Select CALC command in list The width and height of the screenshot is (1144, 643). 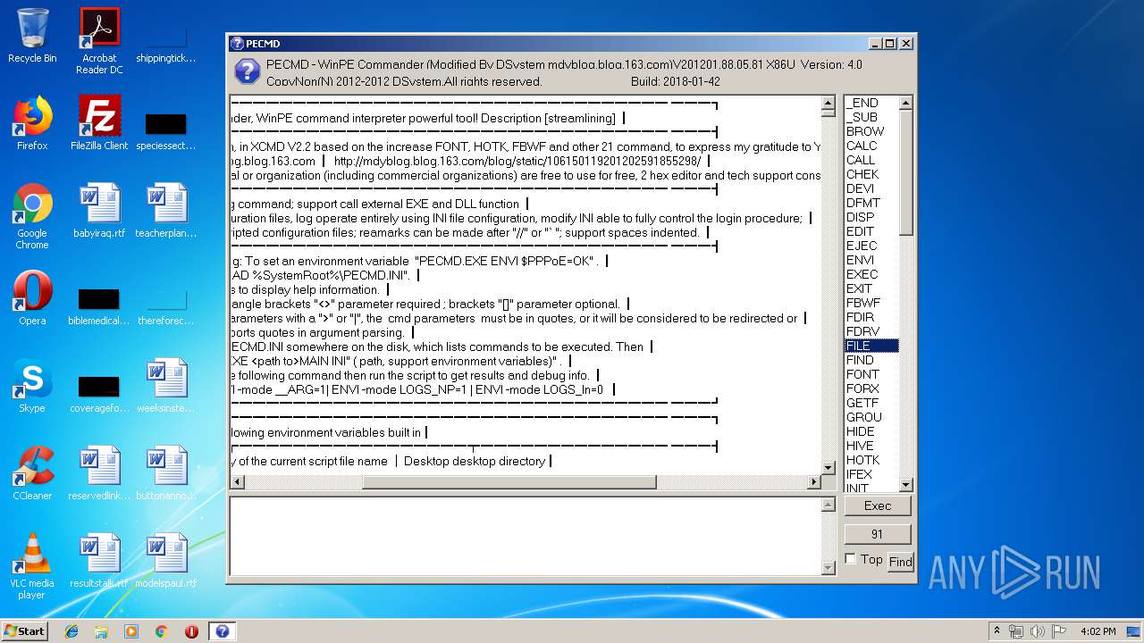click(x=871, y=146)
